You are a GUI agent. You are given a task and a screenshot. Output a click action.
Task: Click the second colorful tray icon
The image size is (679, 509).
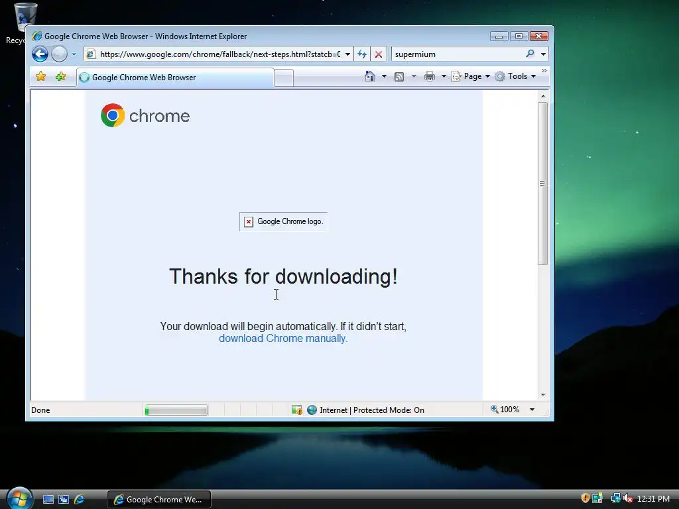(597, 498)
